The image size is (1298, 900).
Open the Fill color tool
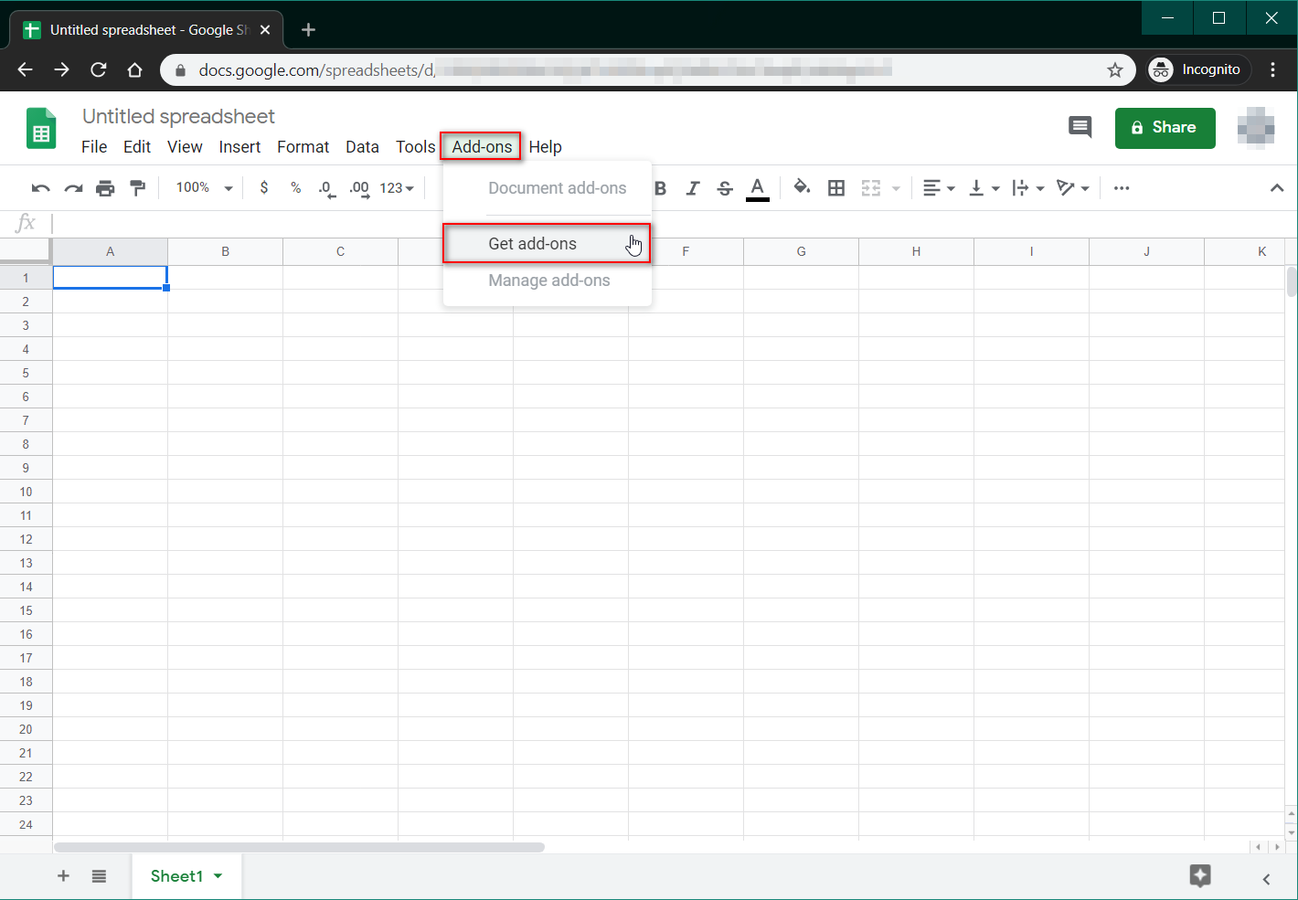802,187
